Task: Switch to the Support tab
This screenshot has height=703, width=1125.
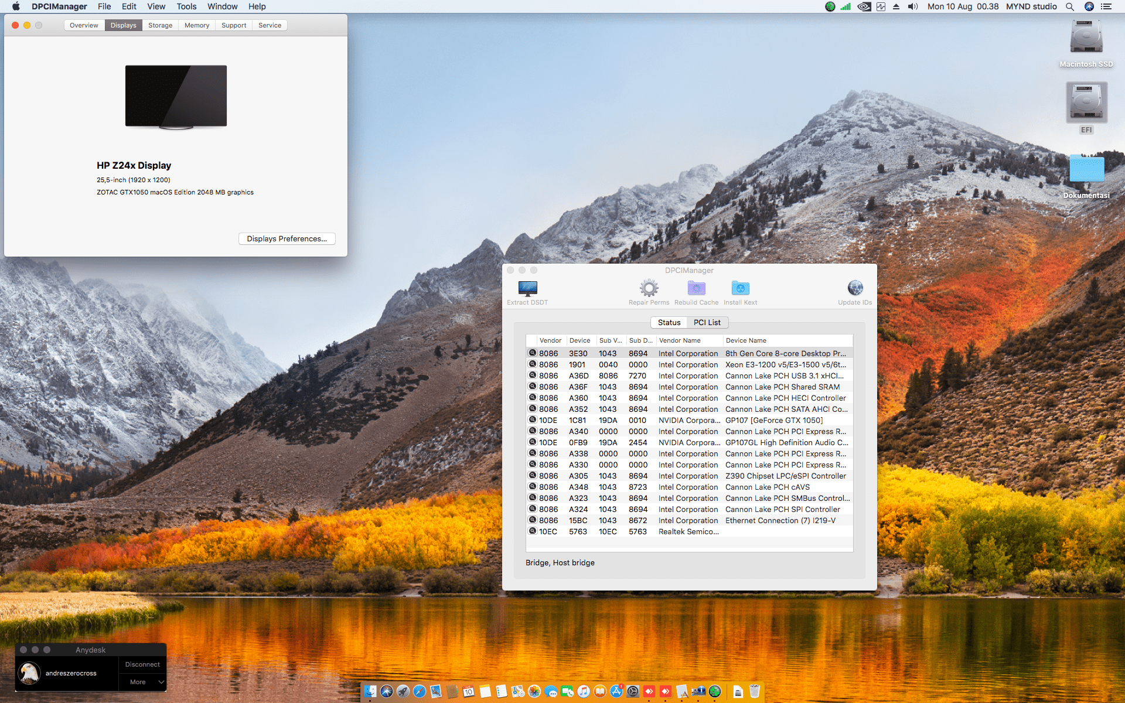Action: click(x=234, y=25)
